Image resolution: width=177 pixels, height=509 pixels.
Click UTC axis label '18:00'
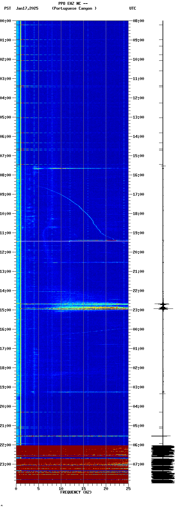(139, 214)
